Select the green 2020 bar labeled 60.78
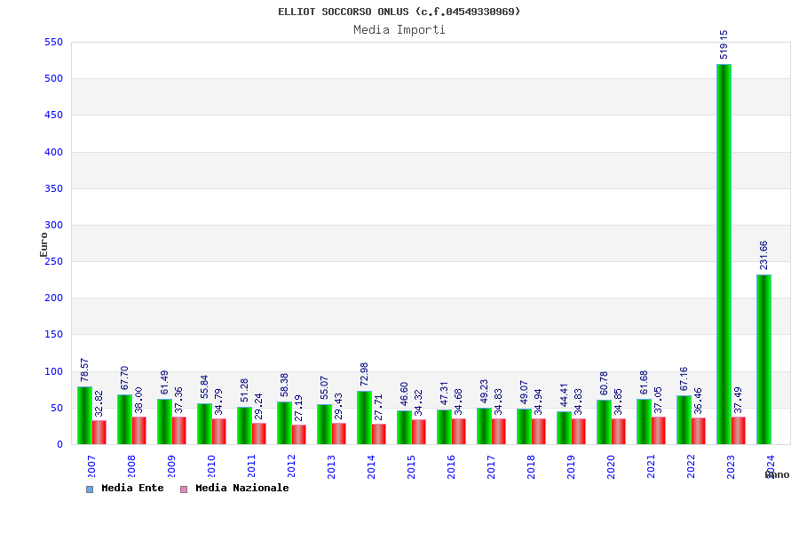Viewport: 799px width, 533px height. [604, 422]
